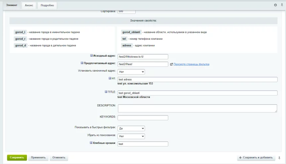
Task: Open the settings gear in the tab bar
Action: (275, 5)
